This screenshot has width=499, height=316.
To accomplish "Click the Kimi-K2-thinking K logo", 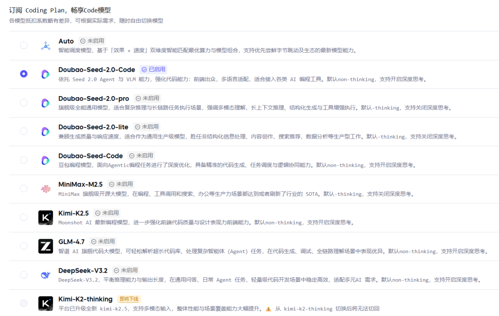I will coord(45,303).
